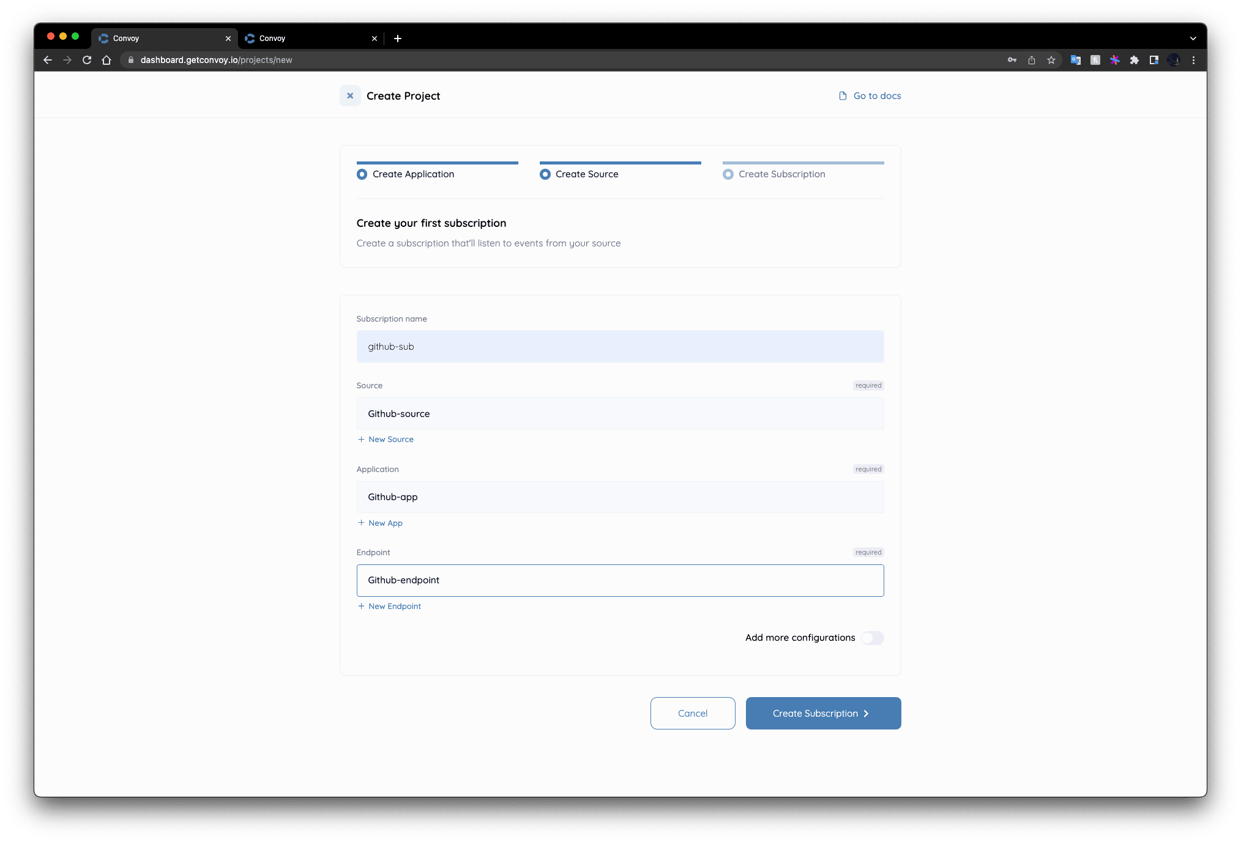Image resolution: width=1241 pixels, height=842 pixels.
Task: Click the Cancel button
Action: click(x=692, y=713)
